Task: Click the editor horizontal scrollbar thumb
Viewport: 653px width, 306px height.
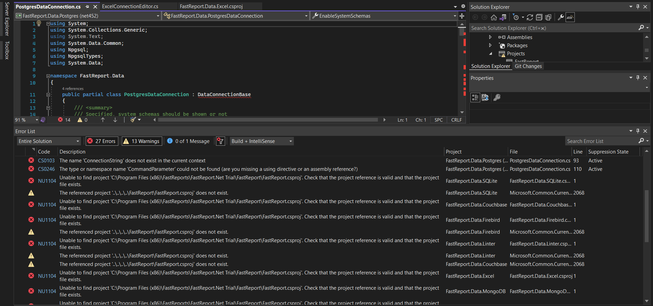Action: click(x=268, y=120)
